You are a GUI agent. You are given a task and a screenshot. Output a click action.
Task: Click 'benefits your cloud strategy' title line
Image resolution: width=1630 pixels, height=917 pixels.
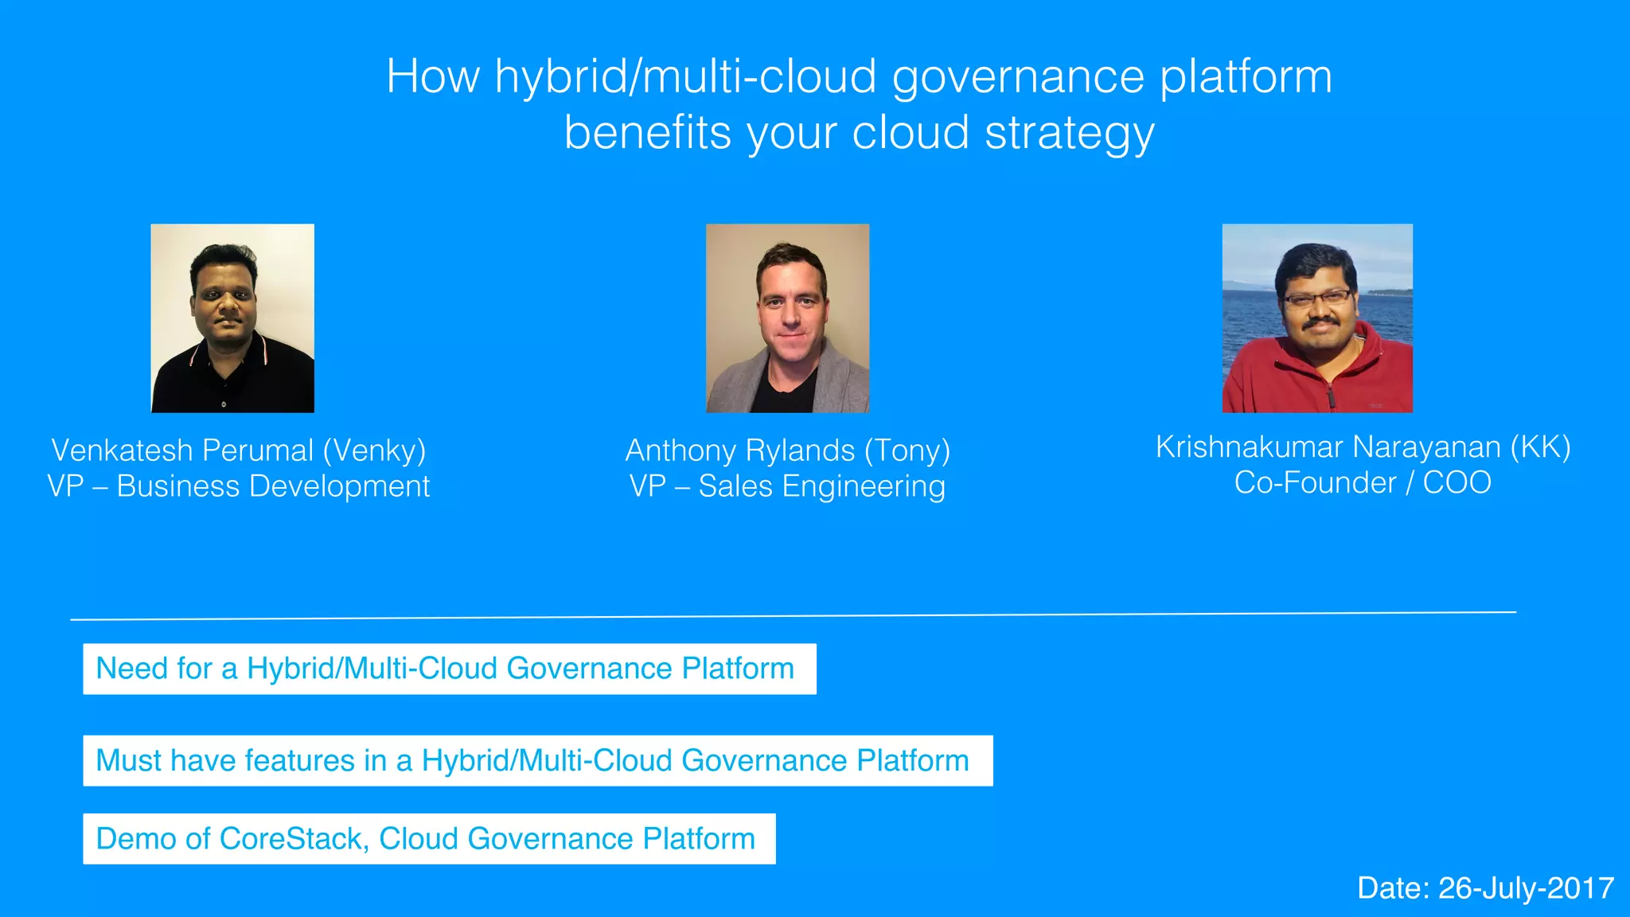[859, 133]
